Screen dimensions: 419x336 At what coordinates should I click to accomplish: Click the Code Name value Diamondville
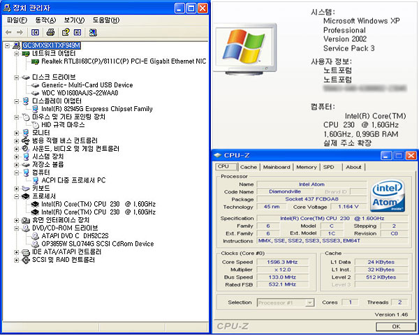[285, 191]
